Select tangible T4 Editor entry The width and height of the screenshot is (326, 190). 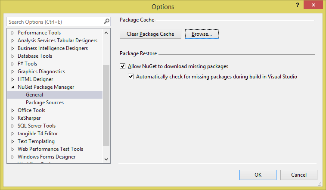click(37, 134)
